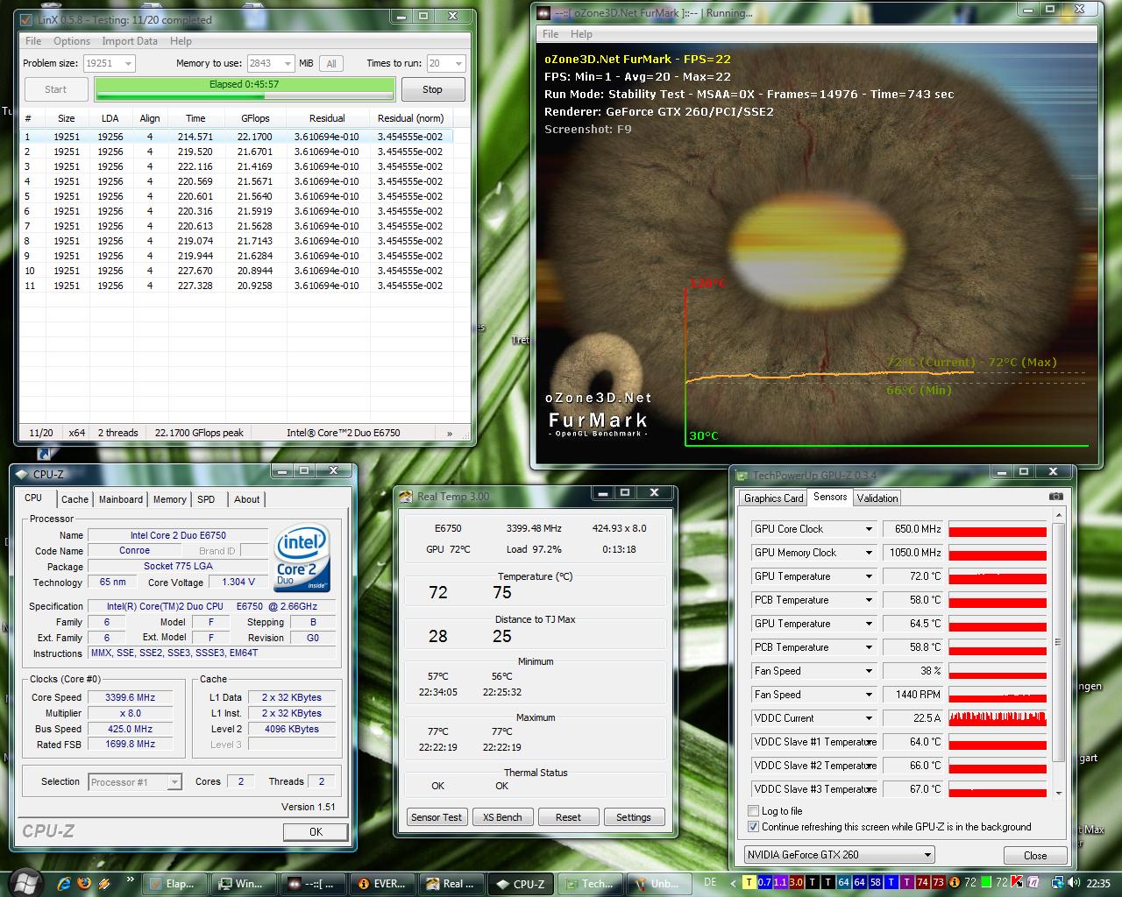
Task: Click the All memory button in LinX
Action: click(x=331, y=63)
